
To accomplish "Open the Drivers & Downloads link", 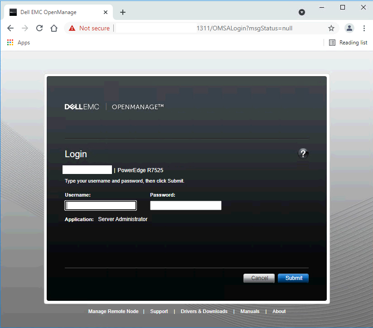I will [x=204, y=311].
